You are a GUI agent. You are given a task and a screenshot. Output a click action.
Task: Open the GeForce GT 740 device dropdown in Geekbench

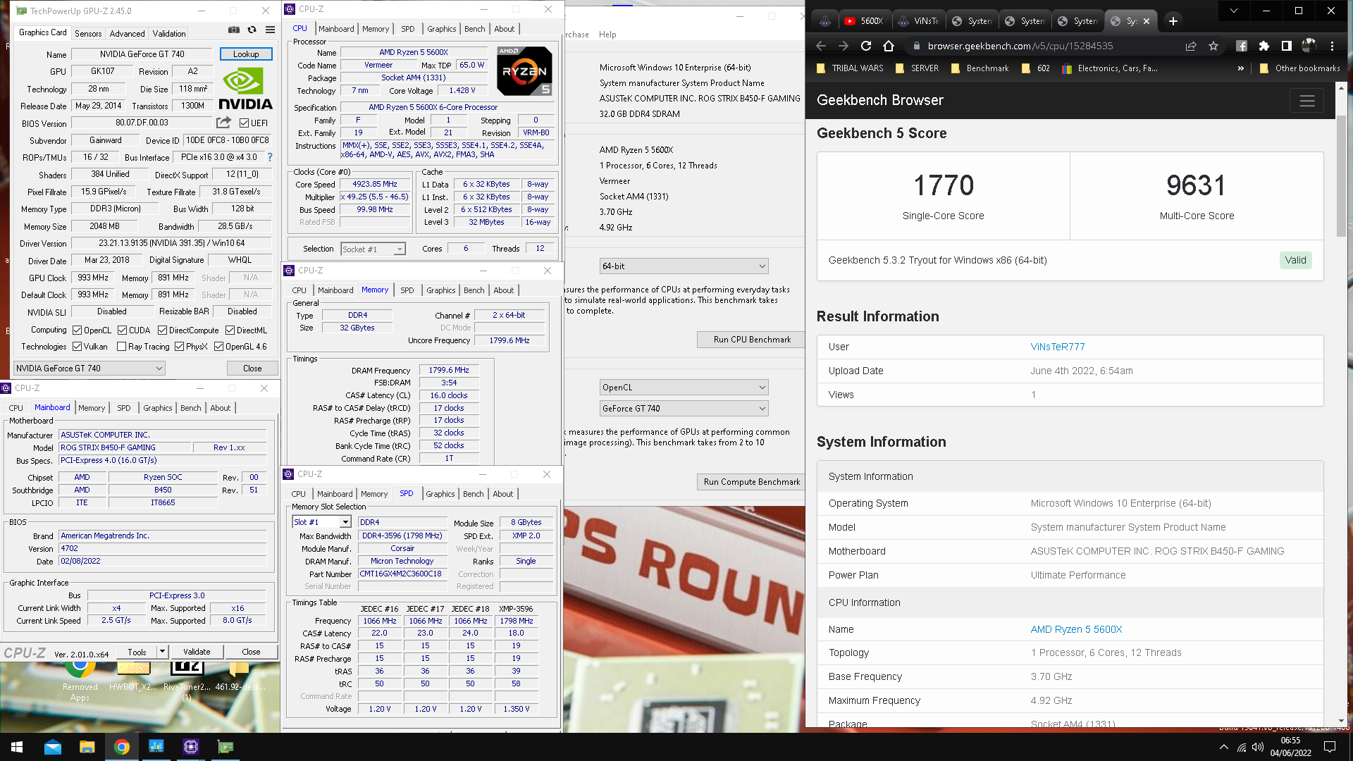[684, 409]
